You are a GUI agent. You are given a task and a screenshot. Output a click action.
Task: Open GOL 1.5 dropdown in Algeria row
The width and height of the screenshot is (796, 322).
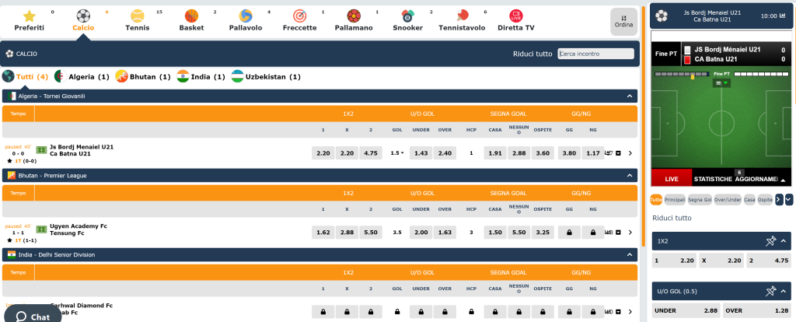tap(397, 153)
